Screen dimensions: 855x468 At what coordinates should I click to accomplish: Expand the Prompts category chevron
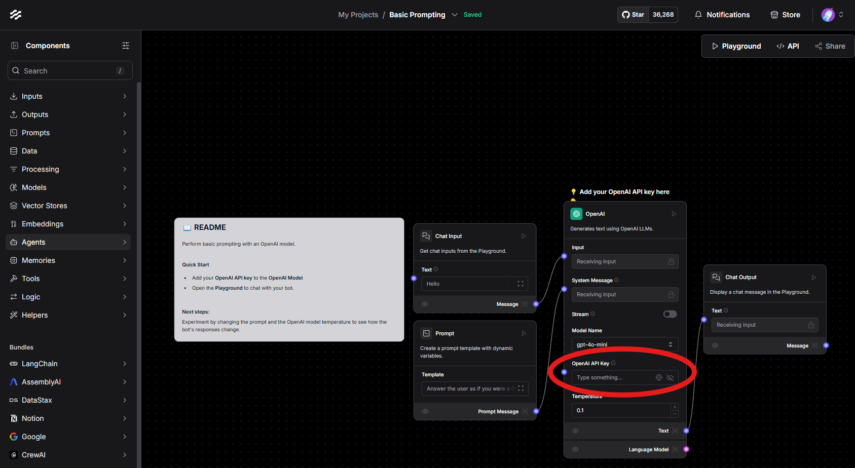coord(125,133)
